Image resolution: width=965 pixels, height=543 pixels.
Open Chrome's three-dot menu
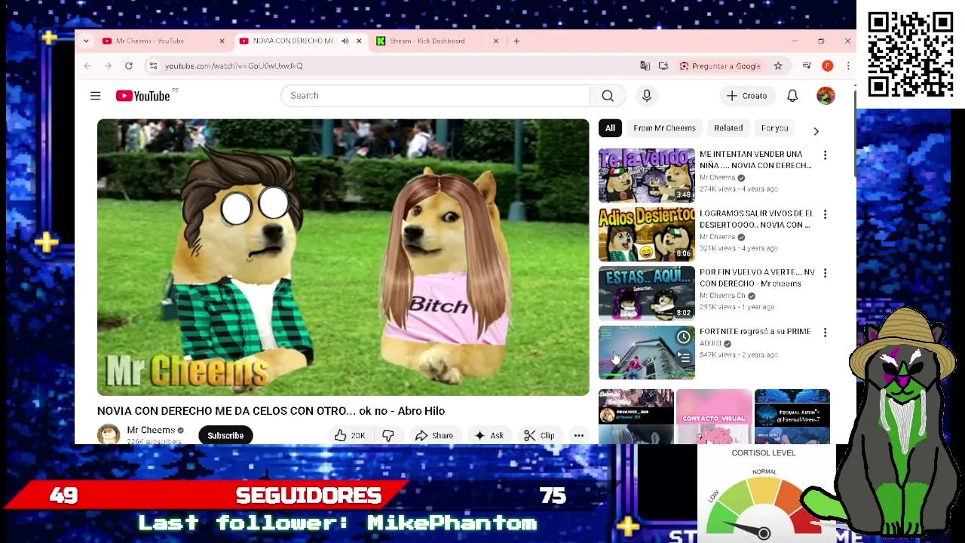point(847,66)
